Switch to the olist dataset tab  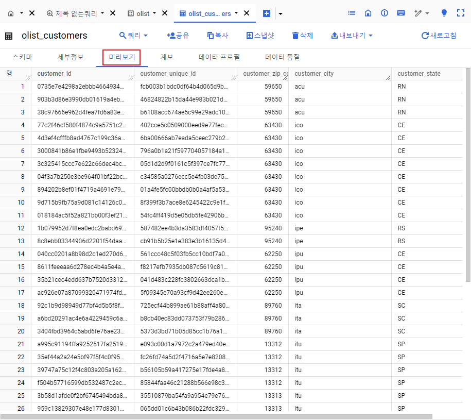coord(139,13)
